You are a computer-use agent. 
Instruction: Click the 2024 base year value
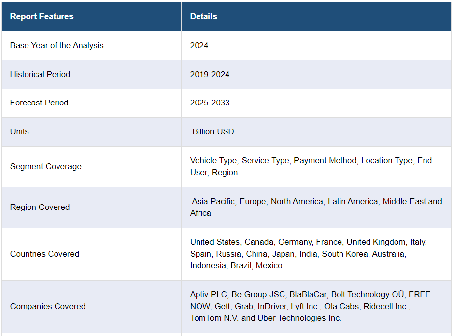click(x=199, y=45)
